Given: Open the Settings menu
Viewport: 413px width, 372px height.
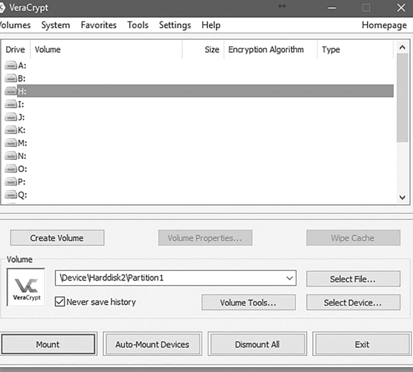Looking at the screenshot, I should click(x=175, y=25).
